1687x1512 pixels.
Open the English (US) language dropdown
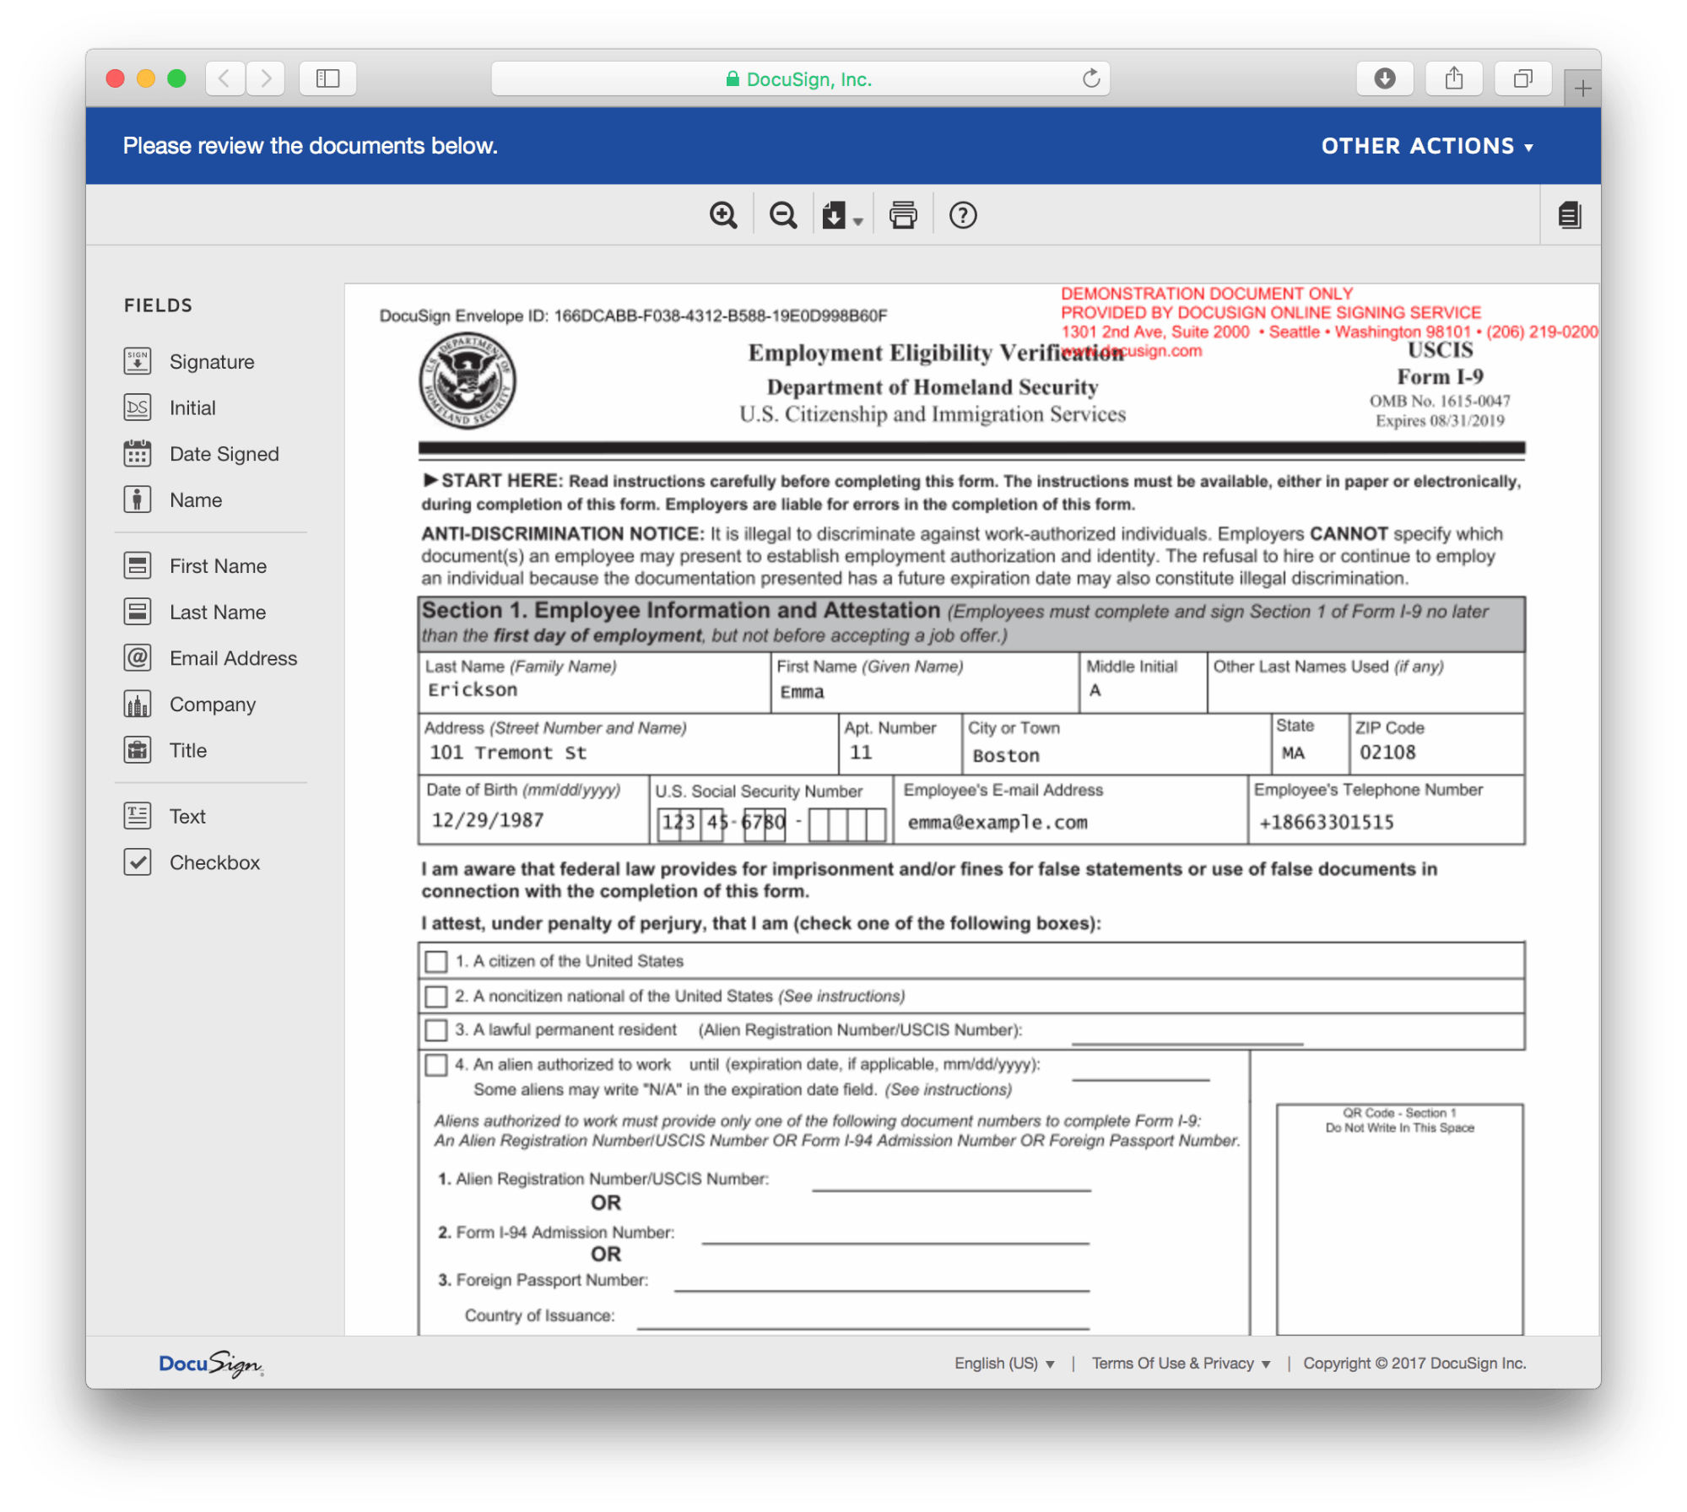[x=1004, y=1363]
